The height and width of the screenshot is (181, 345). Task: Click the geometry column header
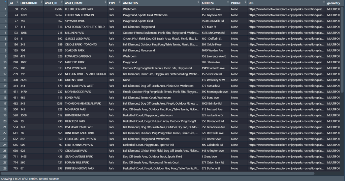coord(334,3)
